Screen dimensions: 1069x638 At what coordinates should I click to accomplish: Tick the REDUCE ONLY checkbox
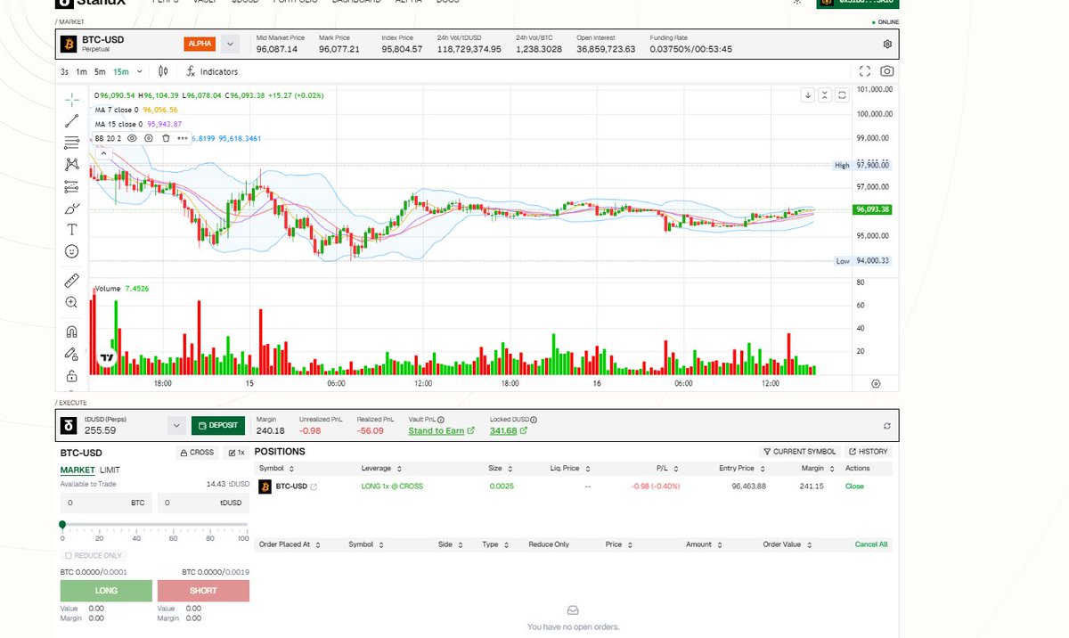(x=69, y=555)
